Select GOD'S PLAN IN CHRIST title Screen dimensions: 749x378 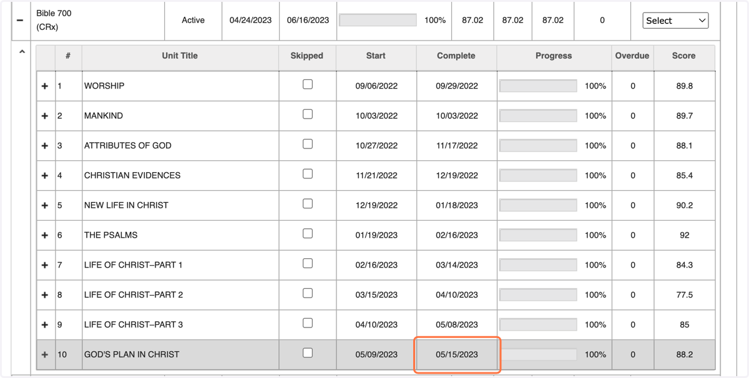(132, 355)
